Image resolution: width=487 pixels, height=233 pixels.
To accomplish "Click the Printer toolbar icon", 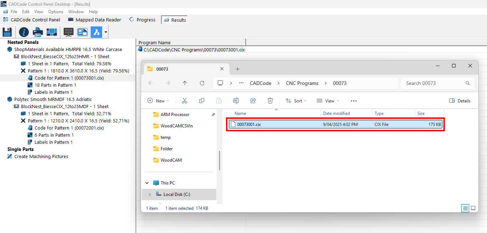I will 38,32.
